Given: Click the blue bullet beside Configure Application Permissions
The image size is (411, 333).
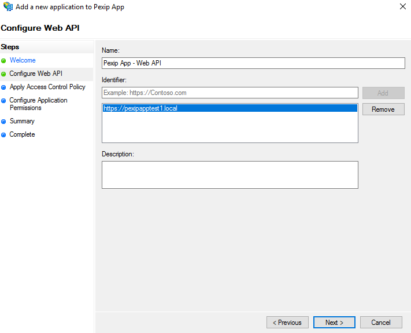Looking at the screenshot, I should click(3, 101).
